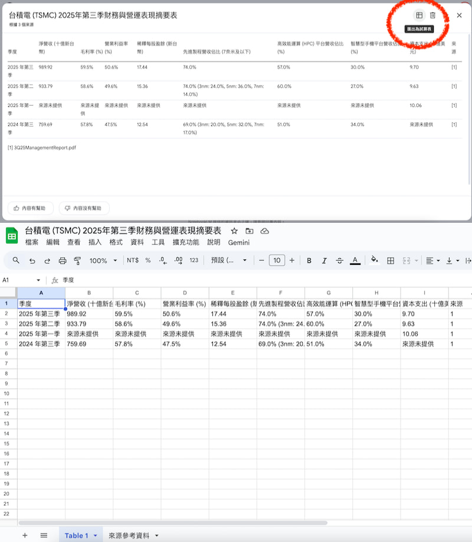Undo the last action in Sheets
472x542 pixels.
point(32,261)
